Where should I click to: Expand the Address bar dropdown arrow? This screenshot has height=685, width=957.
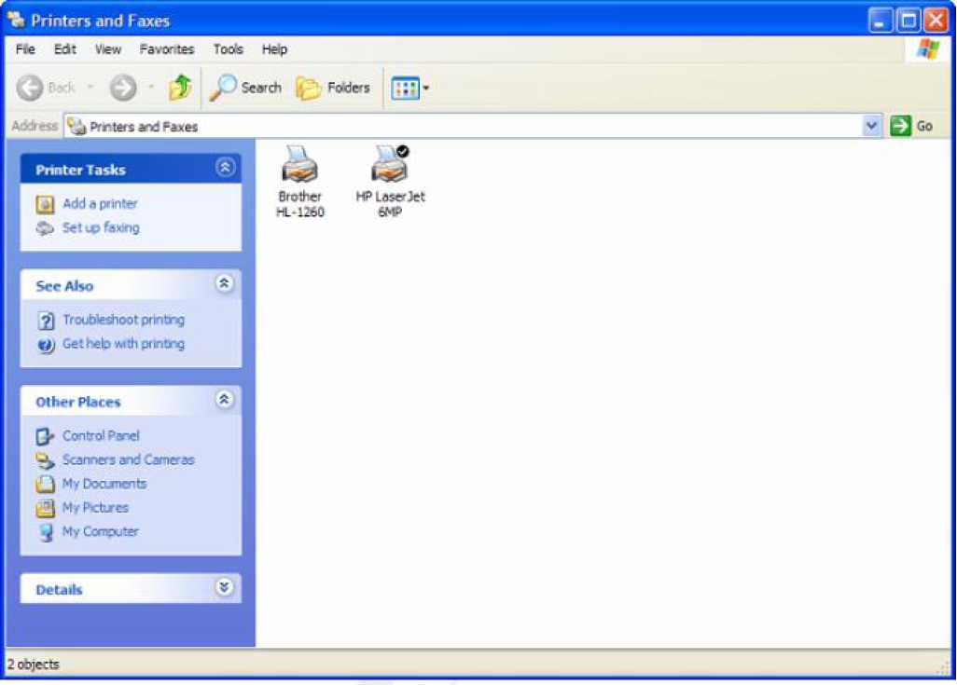[871, 126]
